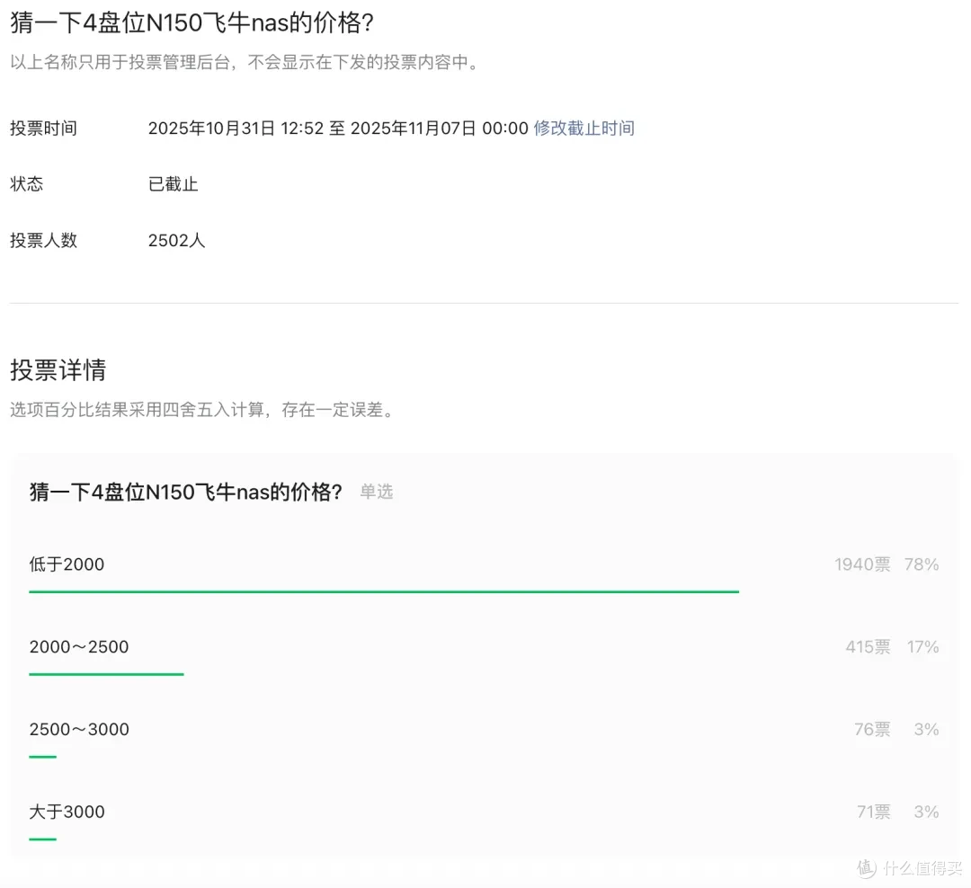Click the 1940票 vote count
971x888 pixels.
[862, 564]
